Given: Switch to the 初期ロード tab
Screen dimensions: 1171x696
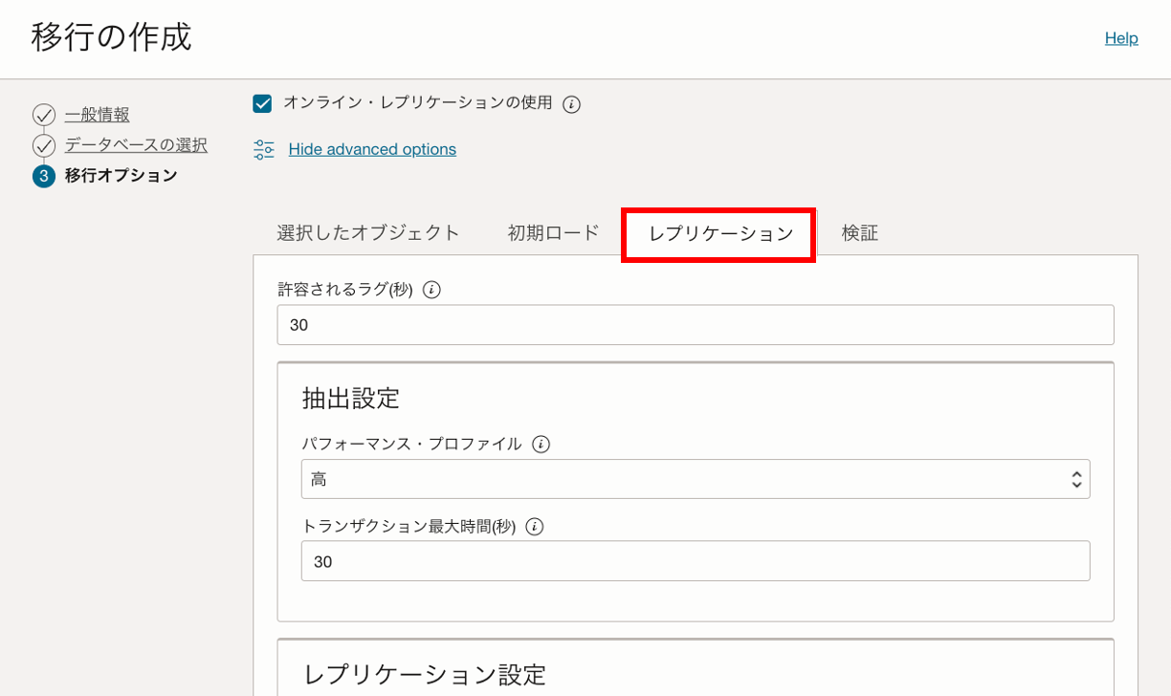Looking at the screenshot, I should 553,231.
